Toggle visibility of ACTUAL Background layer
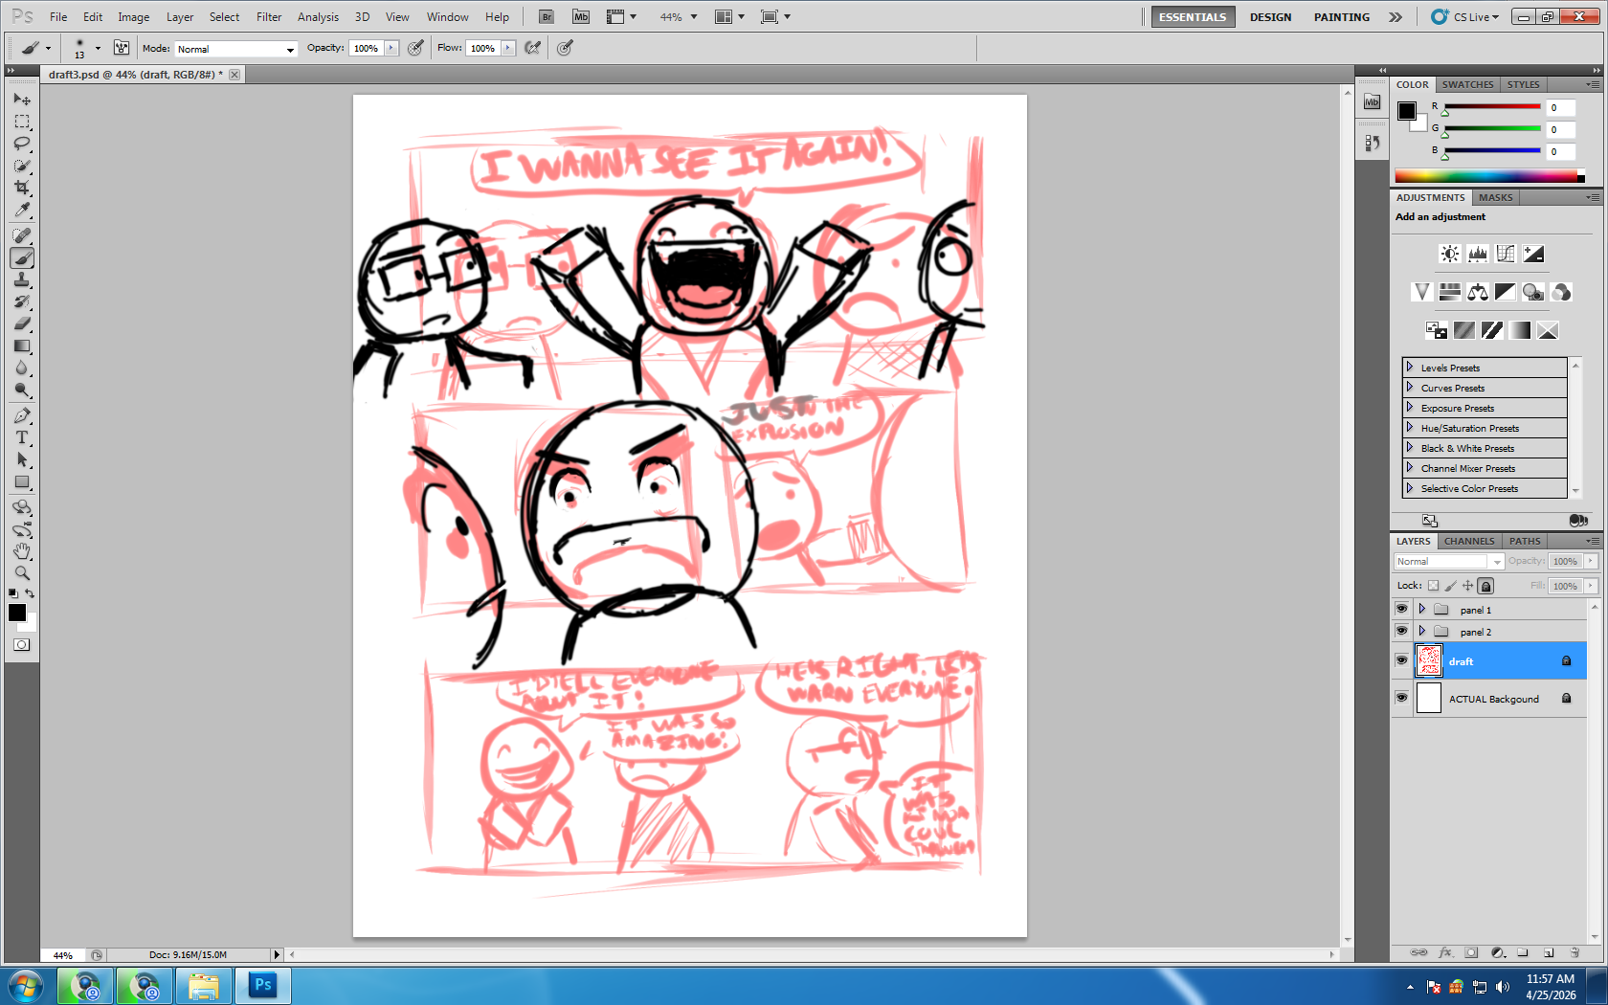 (x=1401, y=698)
